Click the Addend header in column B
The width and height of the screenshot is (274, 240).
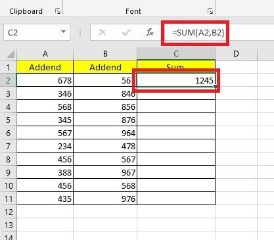click(105, 67)
